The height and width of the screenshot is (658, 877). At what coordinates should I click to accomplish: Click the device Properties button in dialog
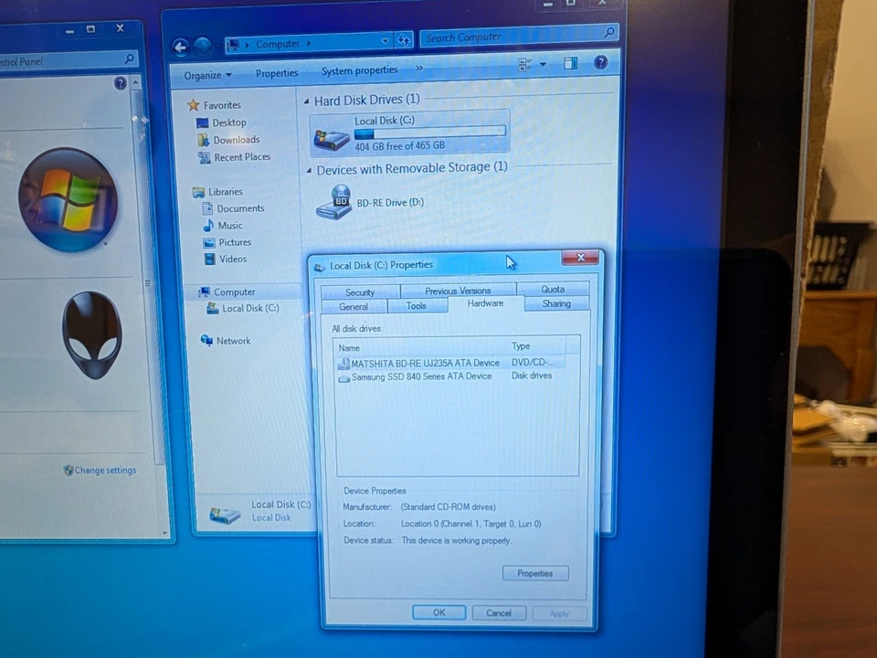[x=535, y=573]
